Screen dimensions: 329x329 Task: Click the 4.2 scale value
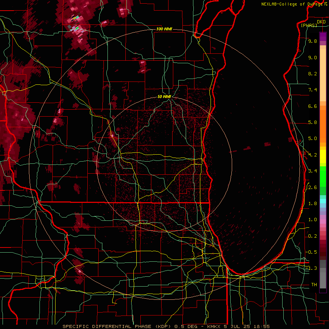point(313,155)
